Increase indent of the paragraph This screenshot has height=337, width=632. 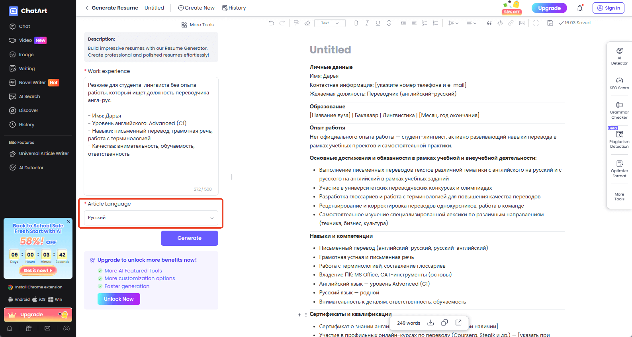(x=414, y=23)
